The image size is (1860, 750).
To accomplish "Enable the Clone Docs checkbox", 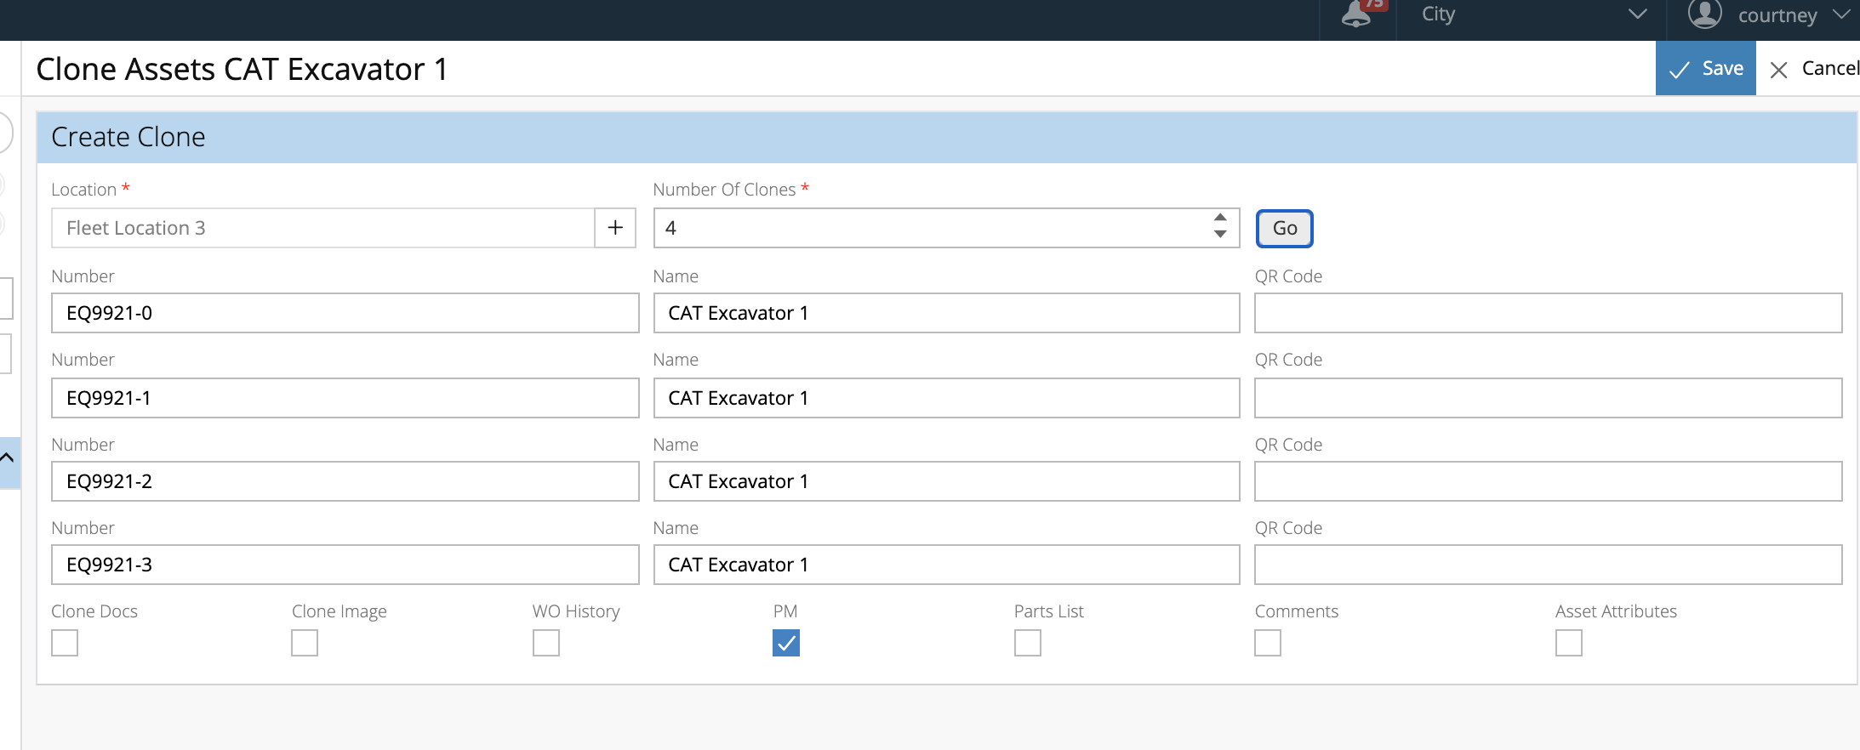I will click(65, 643).
